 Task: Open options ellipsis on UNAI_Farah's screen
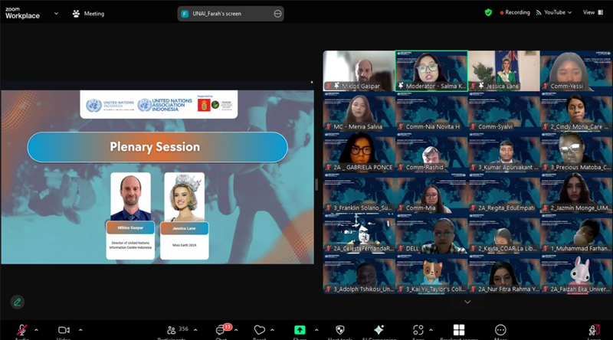point(277,14)
